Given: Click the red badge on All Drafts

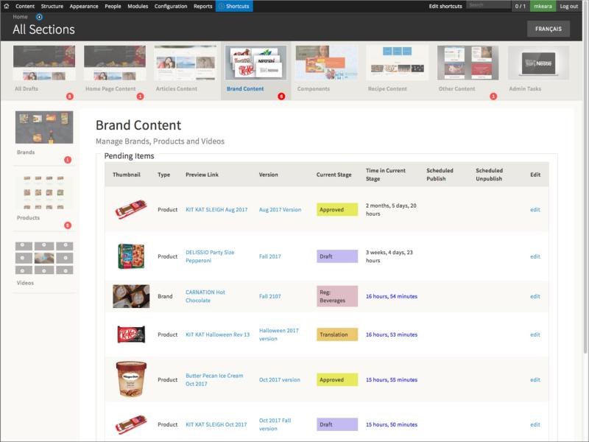Looking at the screenshot, I should (x=69, y=97).
